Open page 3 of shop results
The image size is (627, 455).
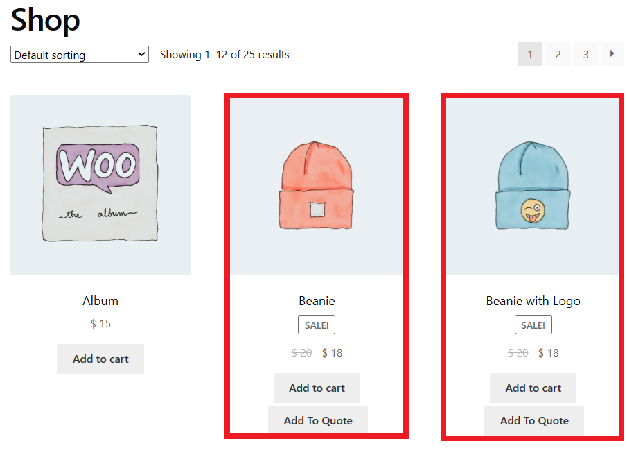click(x=585, y=54)
